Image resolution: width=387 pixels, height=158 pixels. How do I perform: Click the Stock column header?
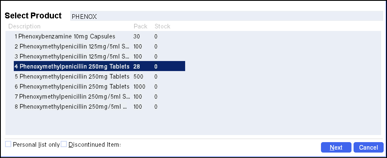(x=163, y=26)
